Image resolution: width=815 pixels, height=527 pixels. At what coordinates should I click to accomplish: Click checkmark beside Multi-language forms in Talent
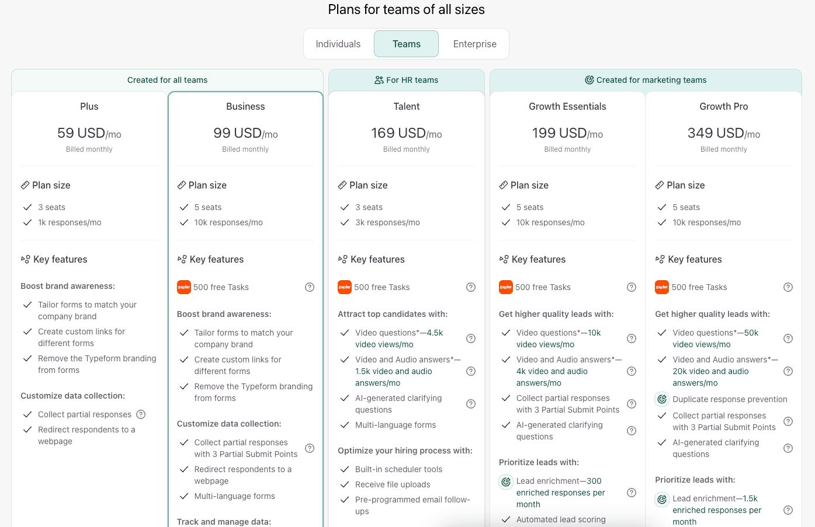click(x=344, y=425)
